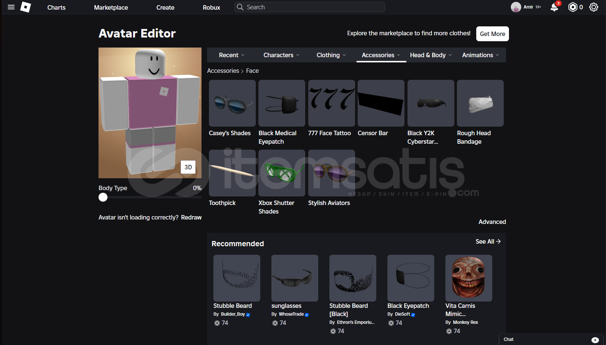Open recommended sunglasses by WhoseTrade
Image resolution: width=606 pixels, height=345 pixels.
295,278
